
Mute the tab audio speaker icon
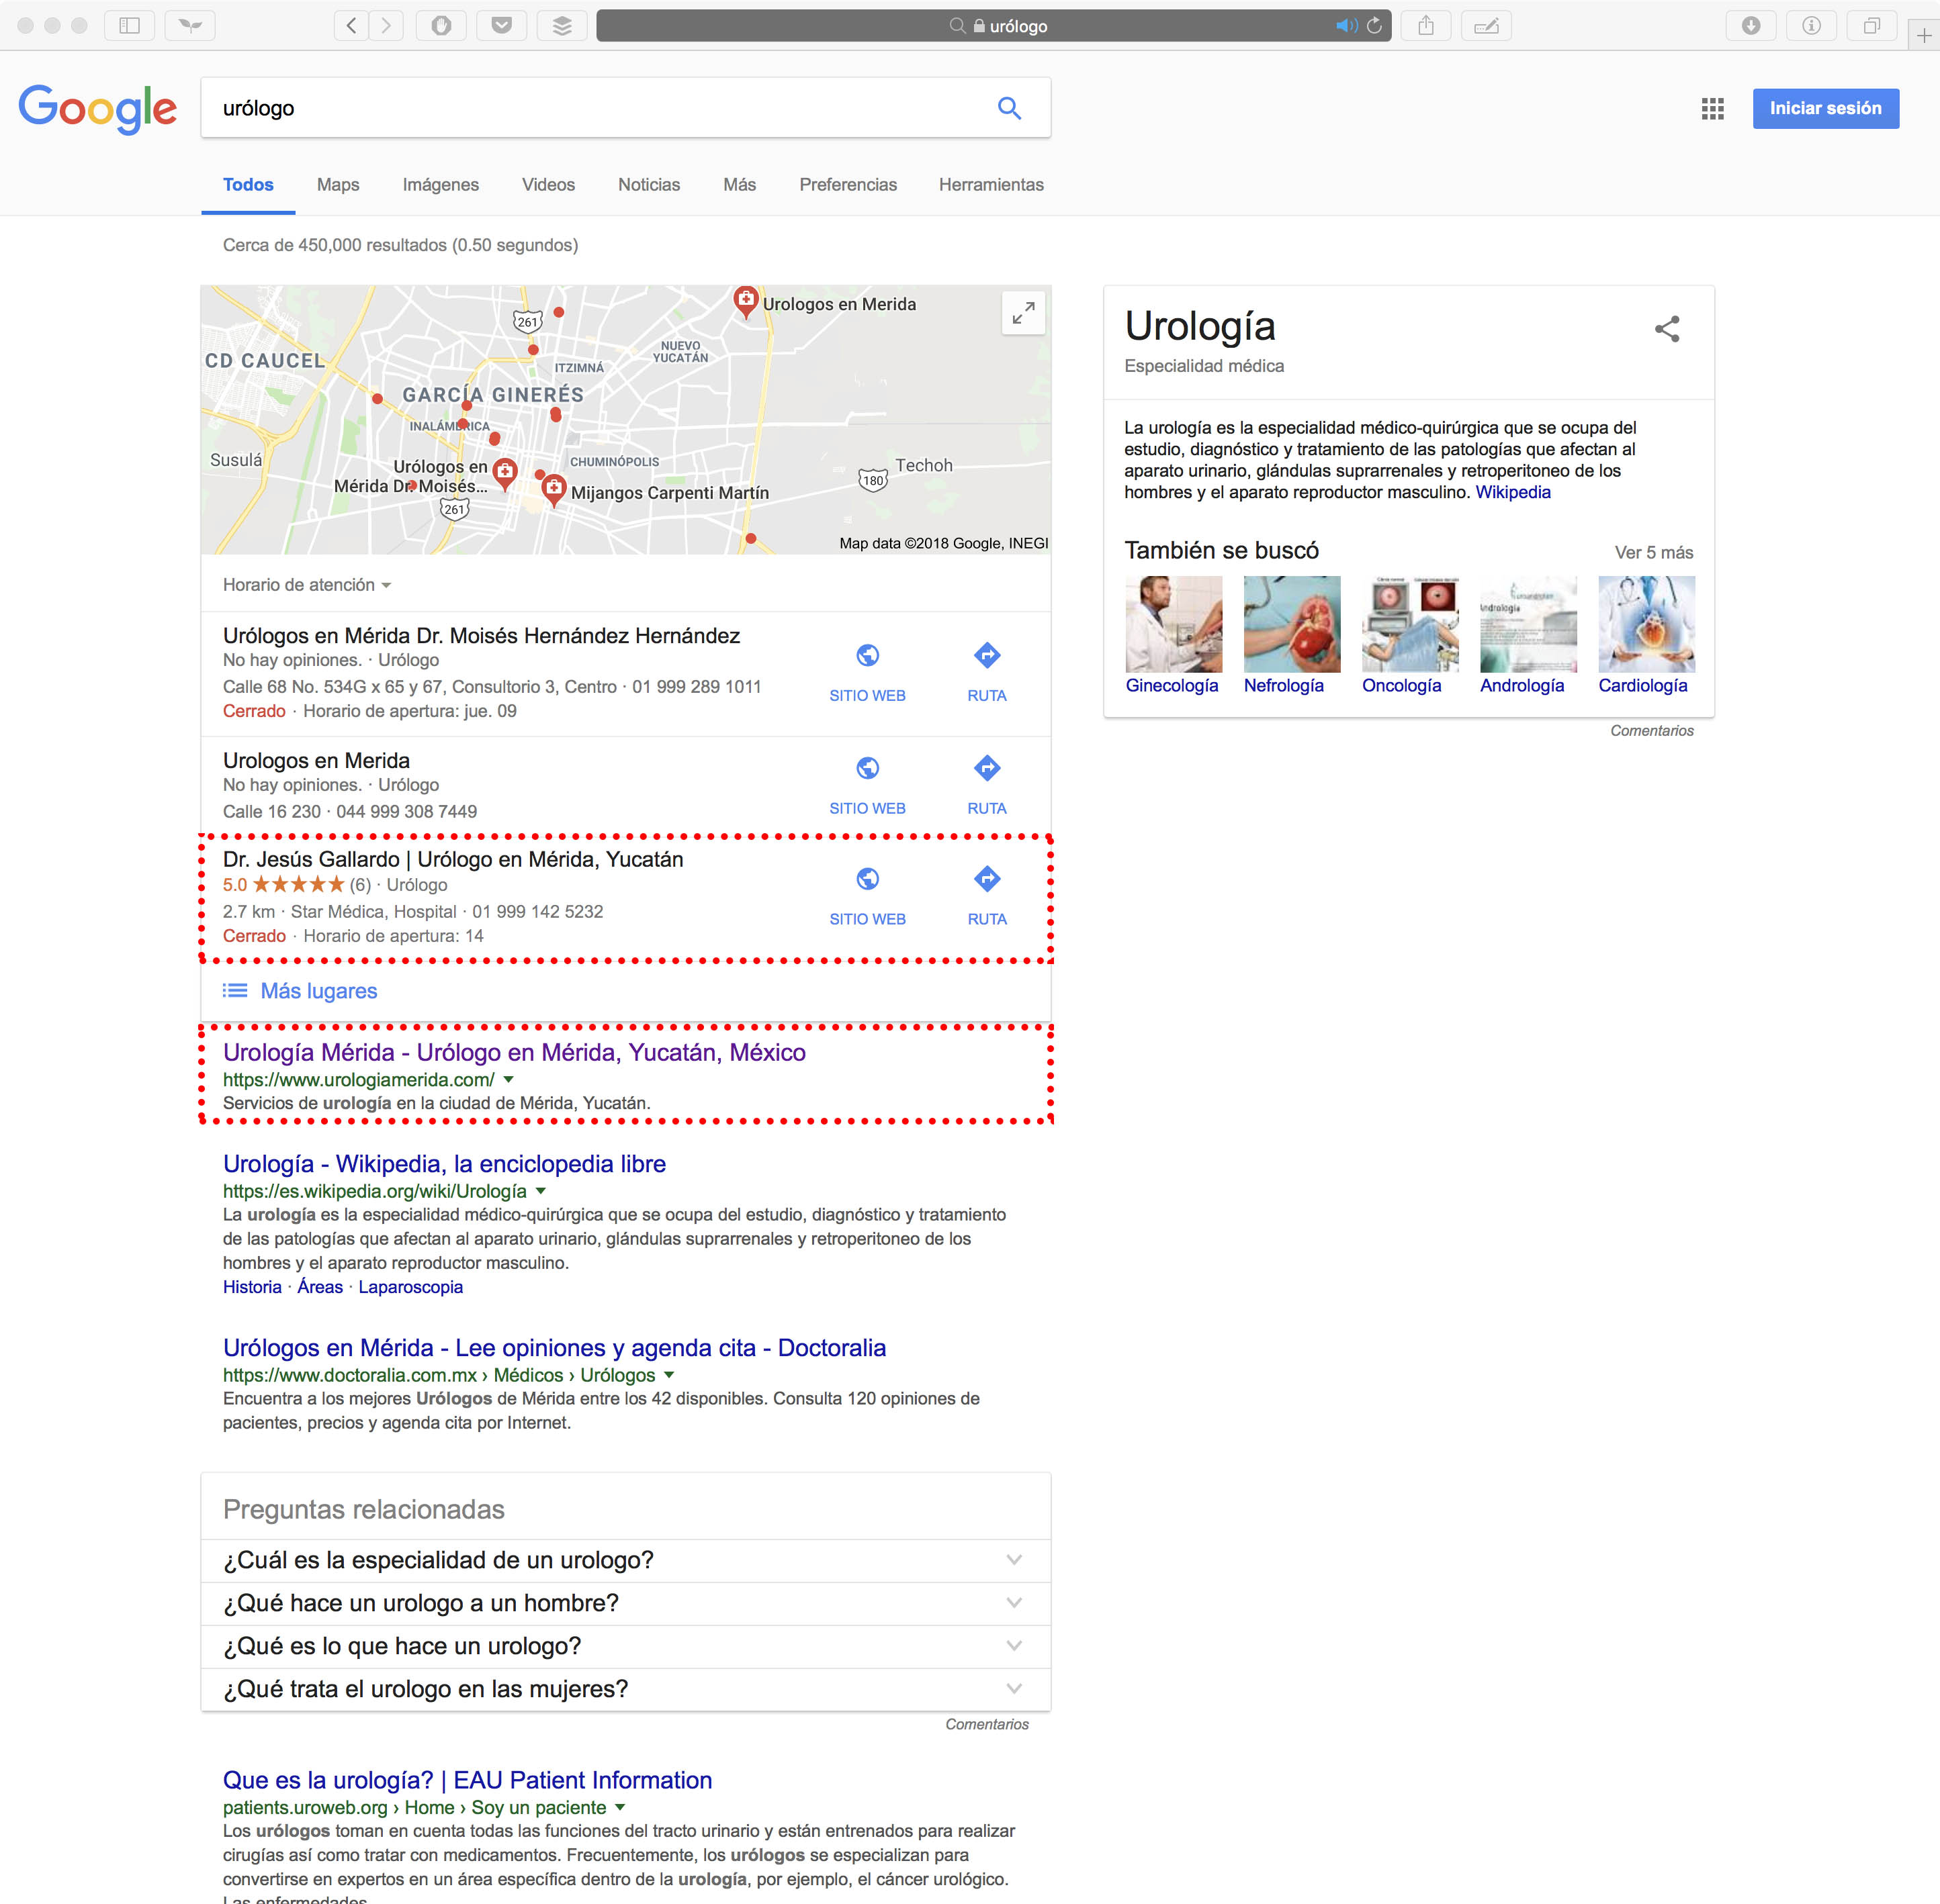click(1347, 26)
